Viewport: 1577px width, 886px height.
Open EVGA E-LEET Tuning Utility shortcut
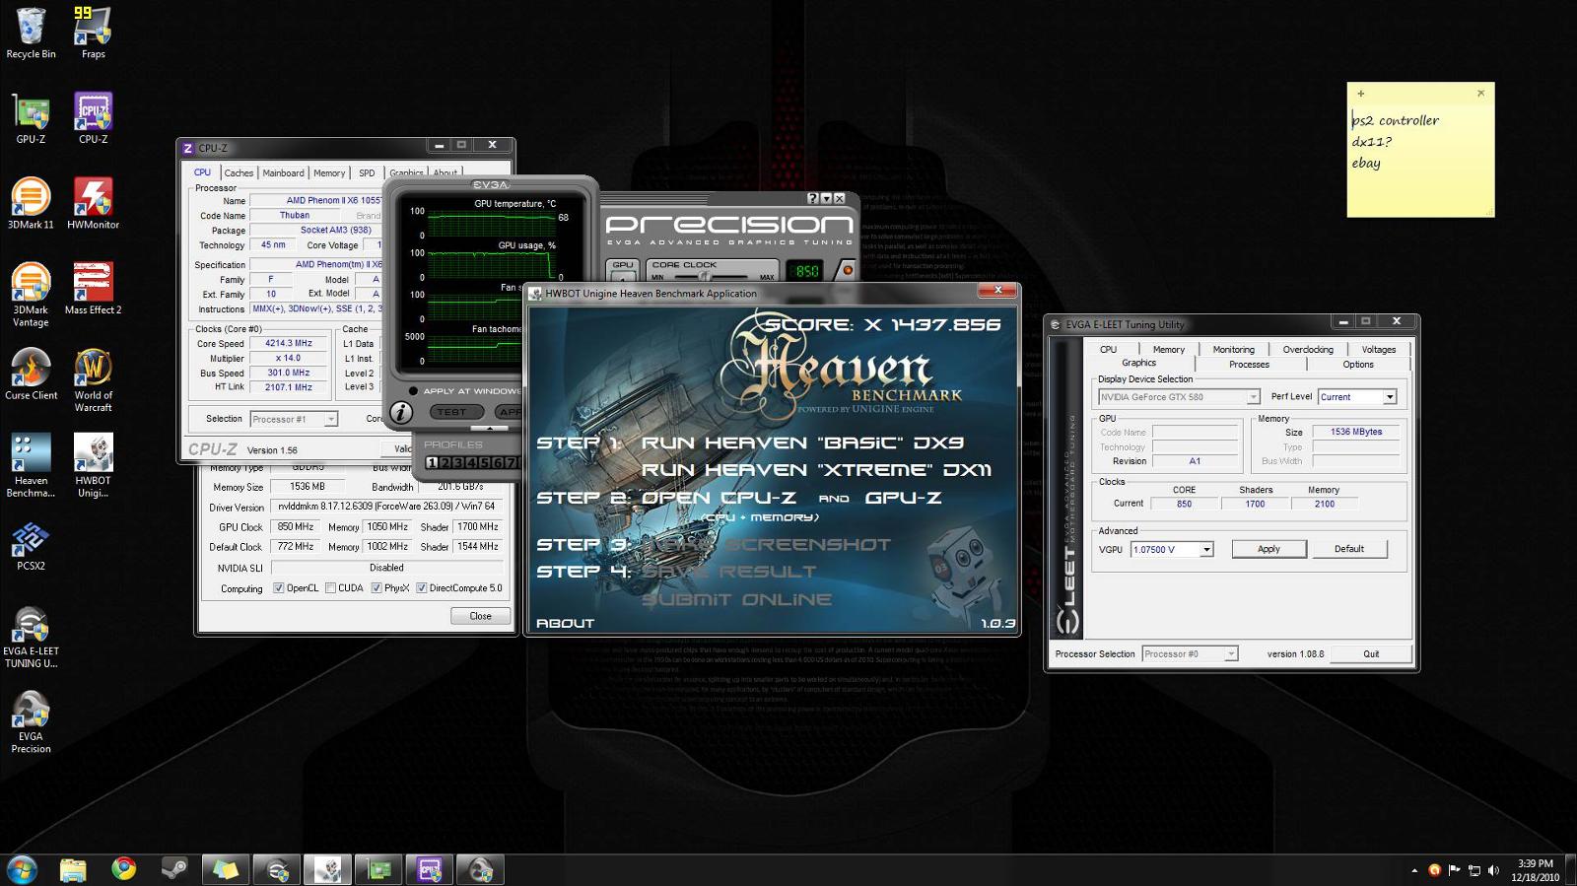pos(31,637)
